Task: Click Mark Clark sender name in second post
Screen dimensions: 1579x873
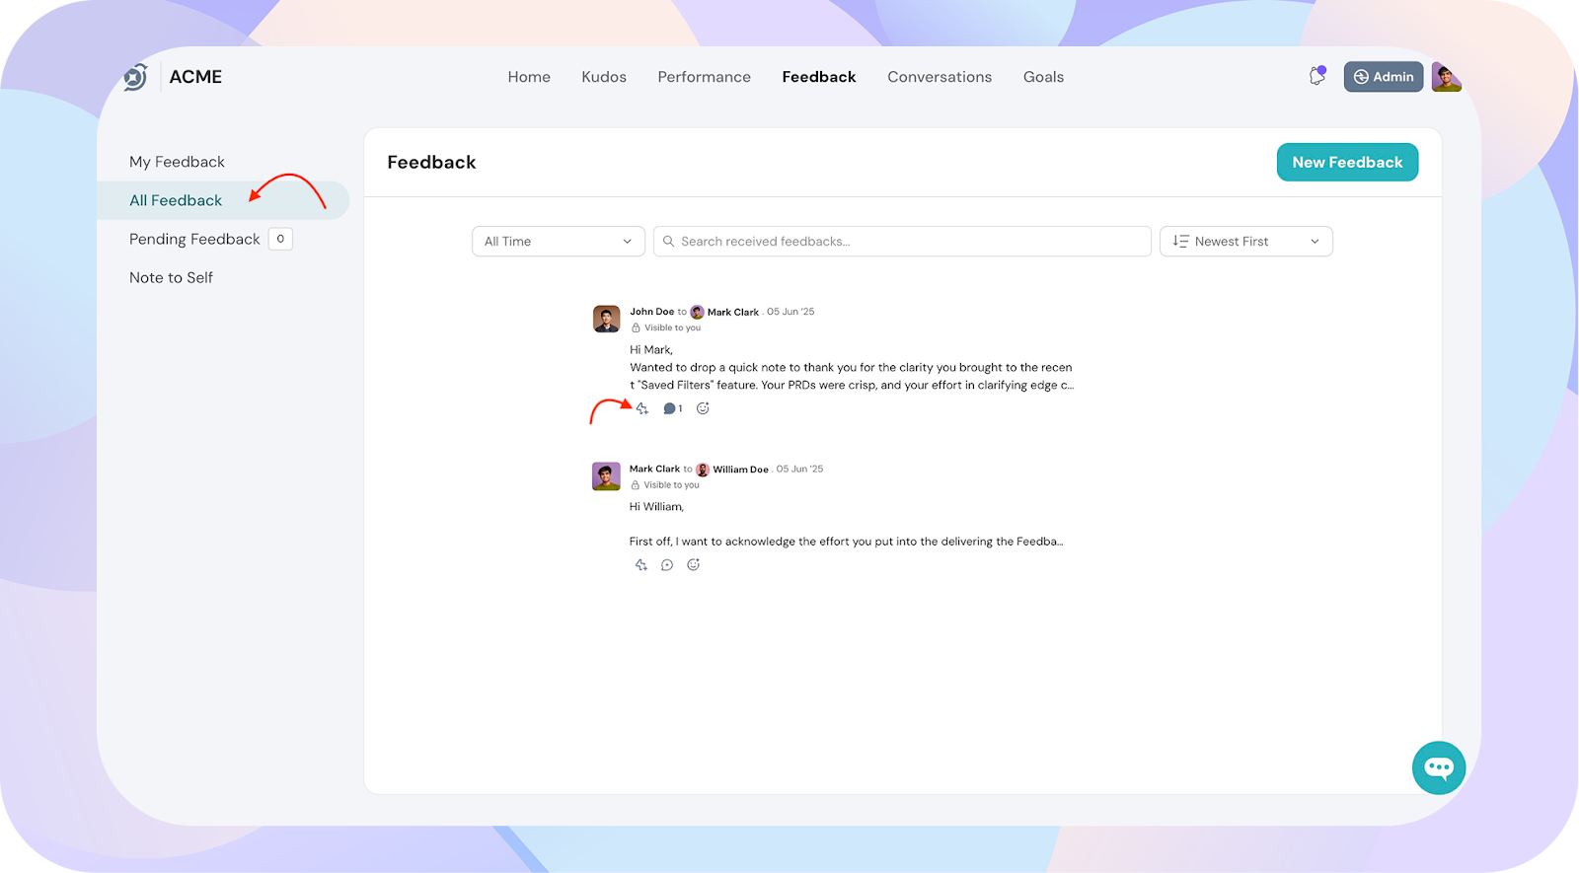Action: click(654, 470)
